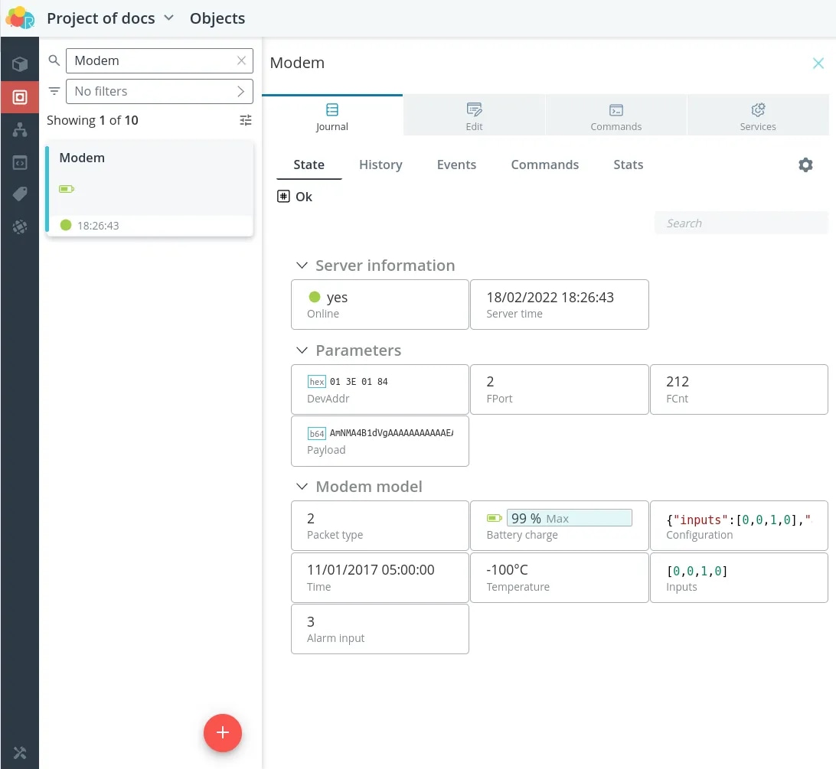836x769 pixels.
Task: Click the hex badge on DevAddr
Action: [x=317, y=382]
